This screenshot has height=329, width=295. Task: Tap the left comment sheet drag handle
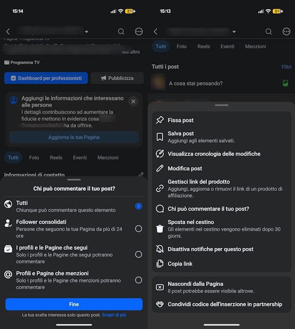click(x=74, y=180)
